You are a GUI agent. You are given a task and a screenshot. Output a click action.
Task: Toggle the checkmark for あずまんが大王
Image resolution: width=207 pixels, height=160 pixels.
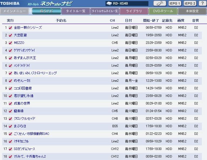[x=10, y=58]
